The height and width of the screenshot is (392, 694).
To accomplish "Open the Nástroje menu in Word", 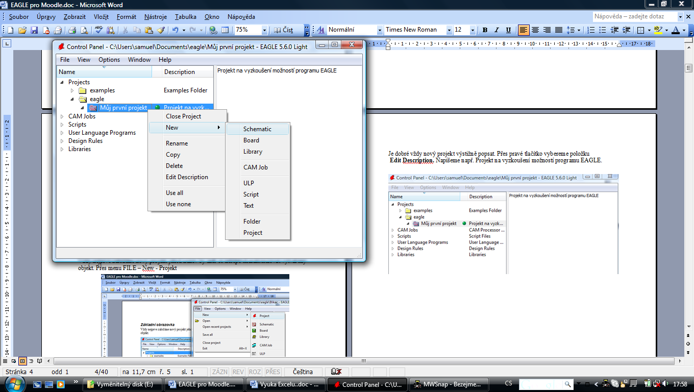I will pyautogui.click(x=156, y=17).
